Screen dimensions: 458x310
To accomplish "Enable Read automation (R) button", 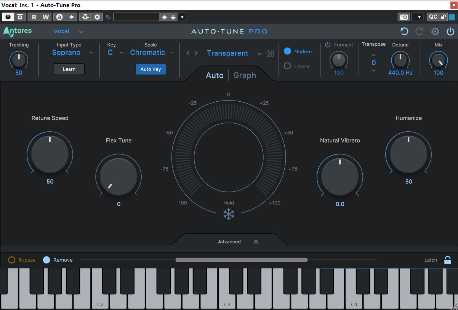I will (x=34, y=17).
